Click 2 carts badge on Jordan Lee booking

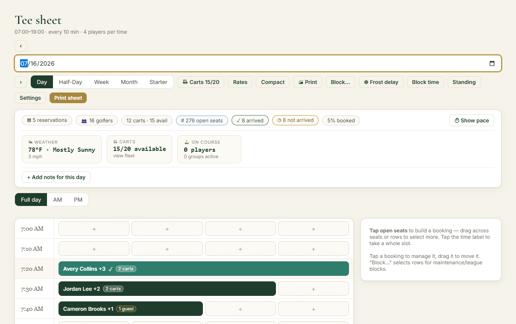click(113, 289)
